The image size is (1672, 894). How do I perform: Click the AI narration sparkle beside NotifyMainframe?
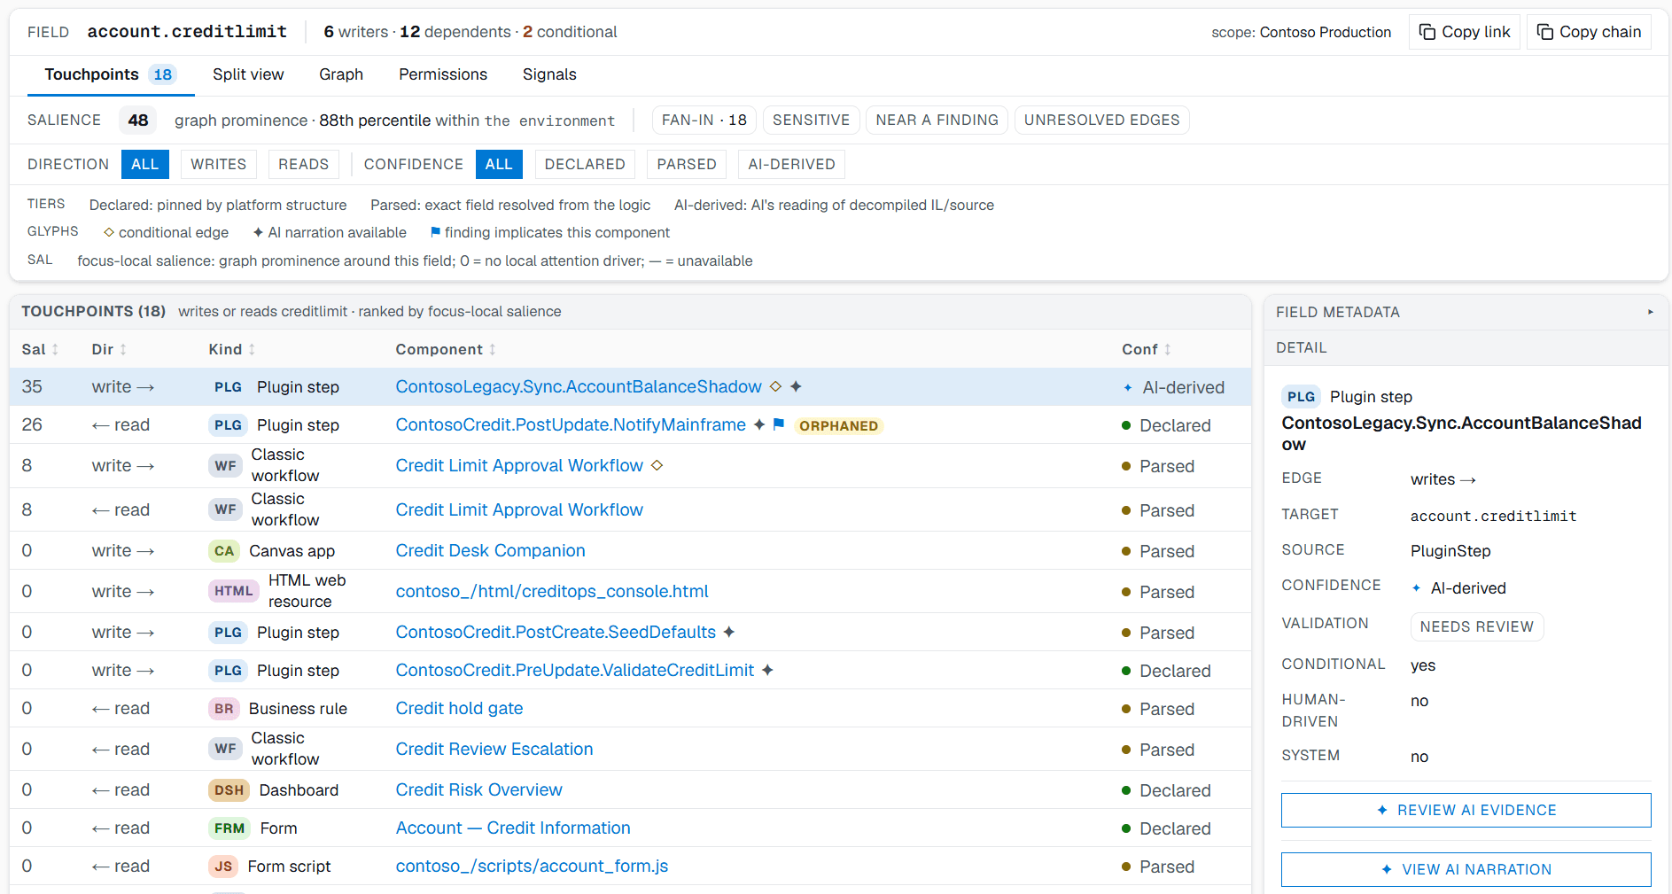[759, 424]
